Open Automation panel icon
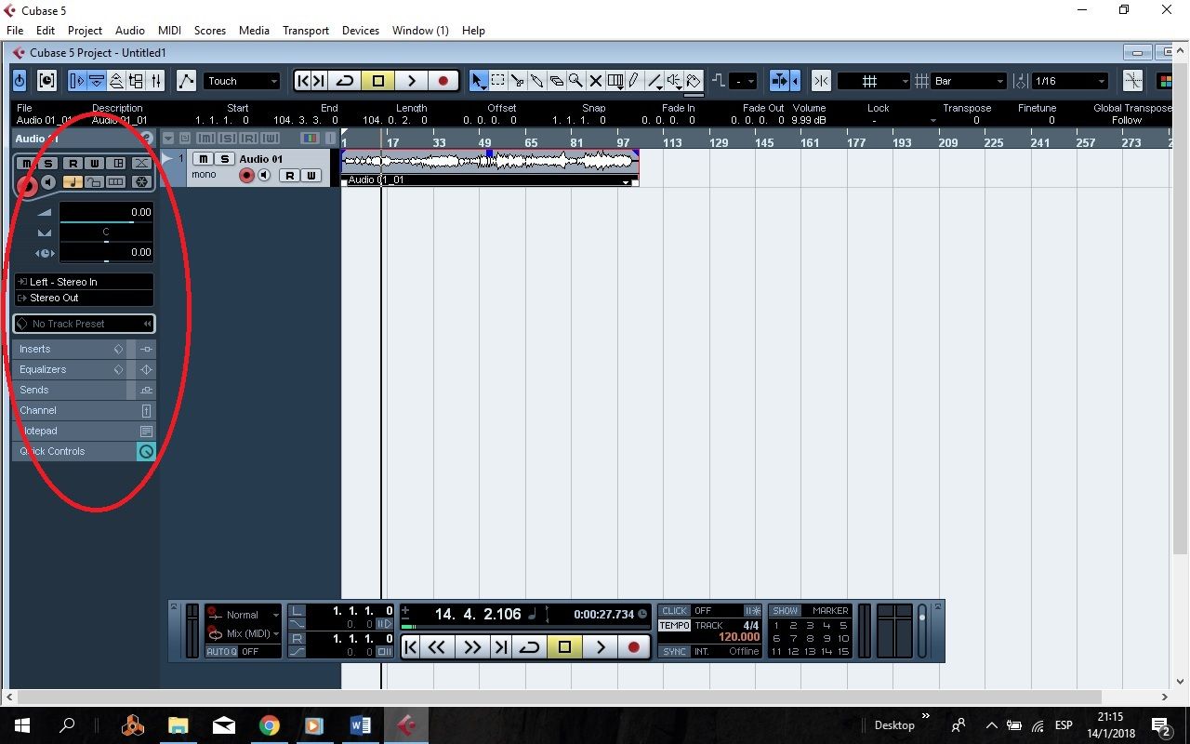 pyautogui.click(x=186, y=81)
